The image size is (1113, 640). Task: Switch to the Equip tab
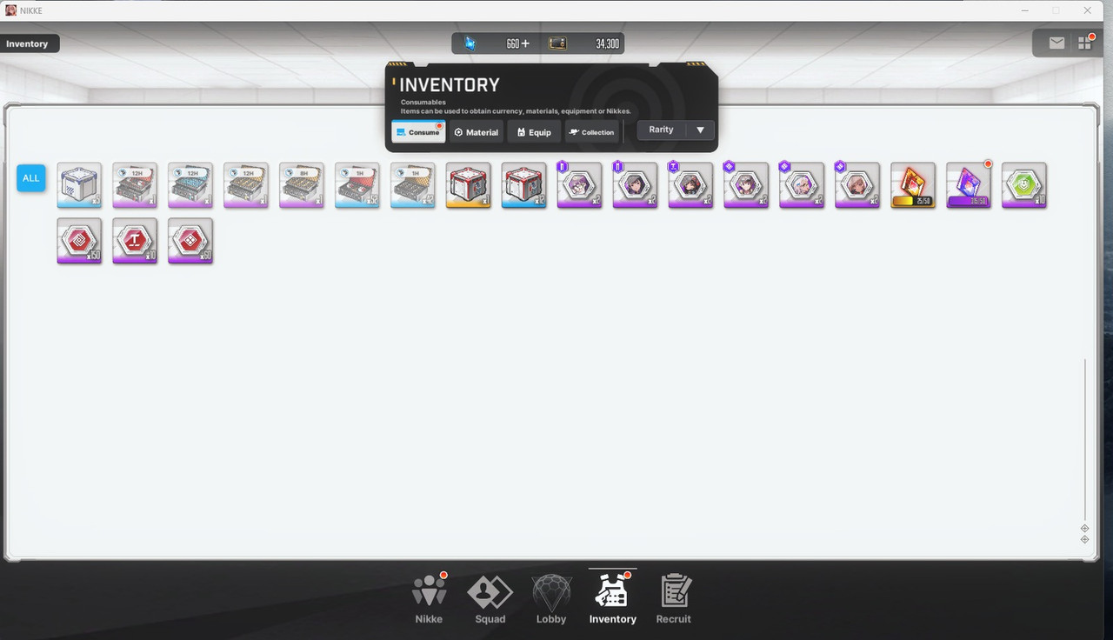click(x=534, y=132)
